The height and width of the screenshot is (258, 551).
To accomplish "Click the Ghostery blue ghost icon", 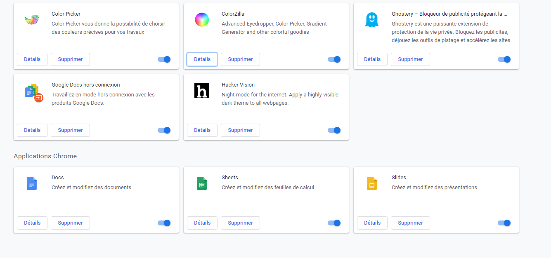I will [x=372, y=20].
